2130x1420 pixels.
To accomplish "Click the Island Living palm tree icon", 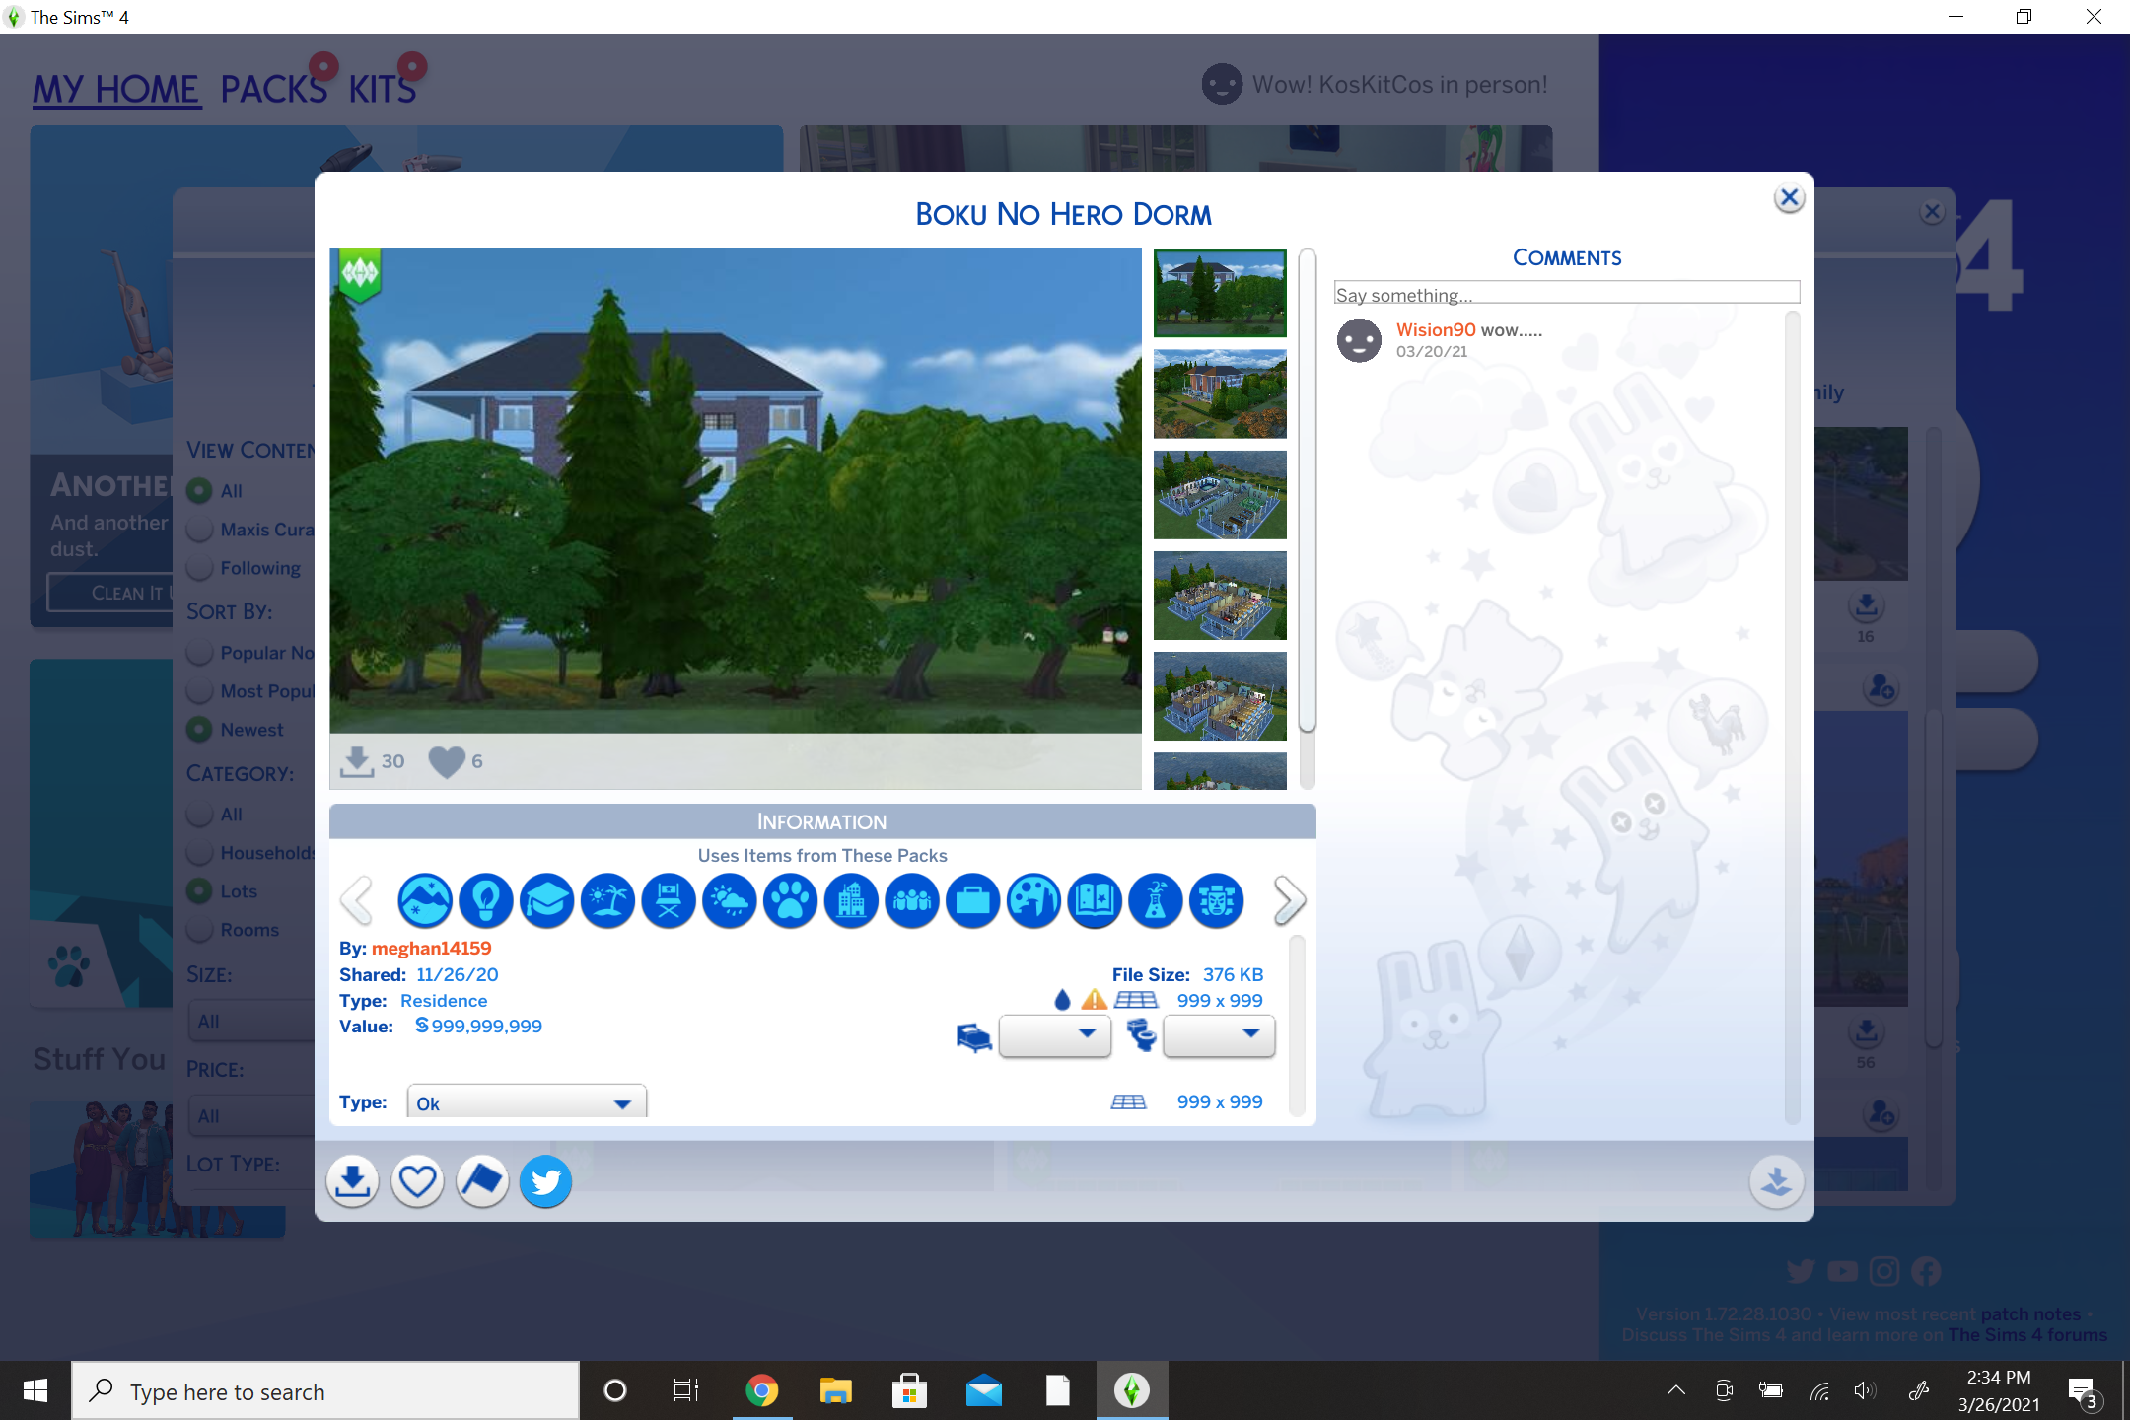I will point(607,900).
